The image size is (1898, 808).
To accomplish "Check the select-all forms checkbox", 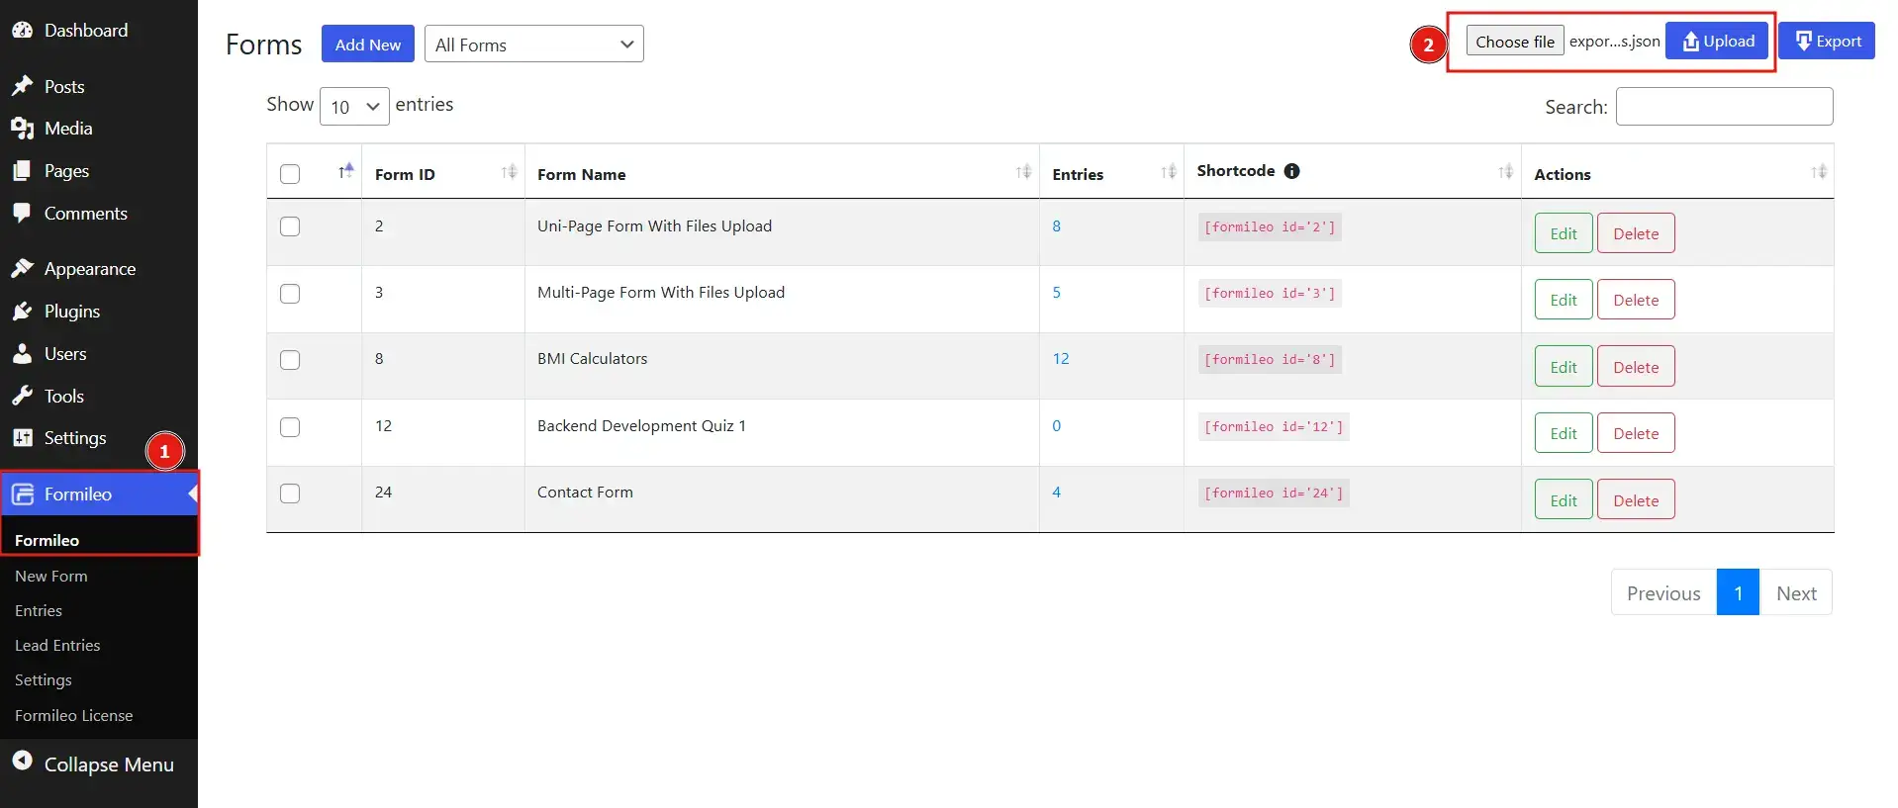I will pyautogui.click(x=290, y=174).
